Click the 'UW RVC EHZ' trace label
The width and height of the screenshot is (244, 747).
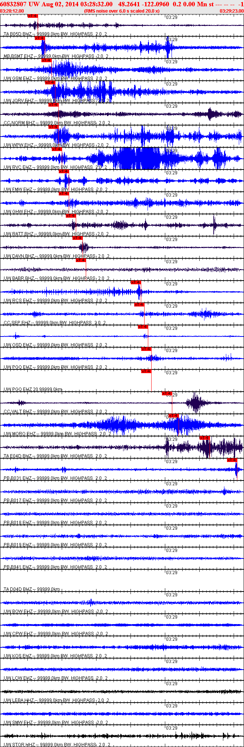point(18,167)
